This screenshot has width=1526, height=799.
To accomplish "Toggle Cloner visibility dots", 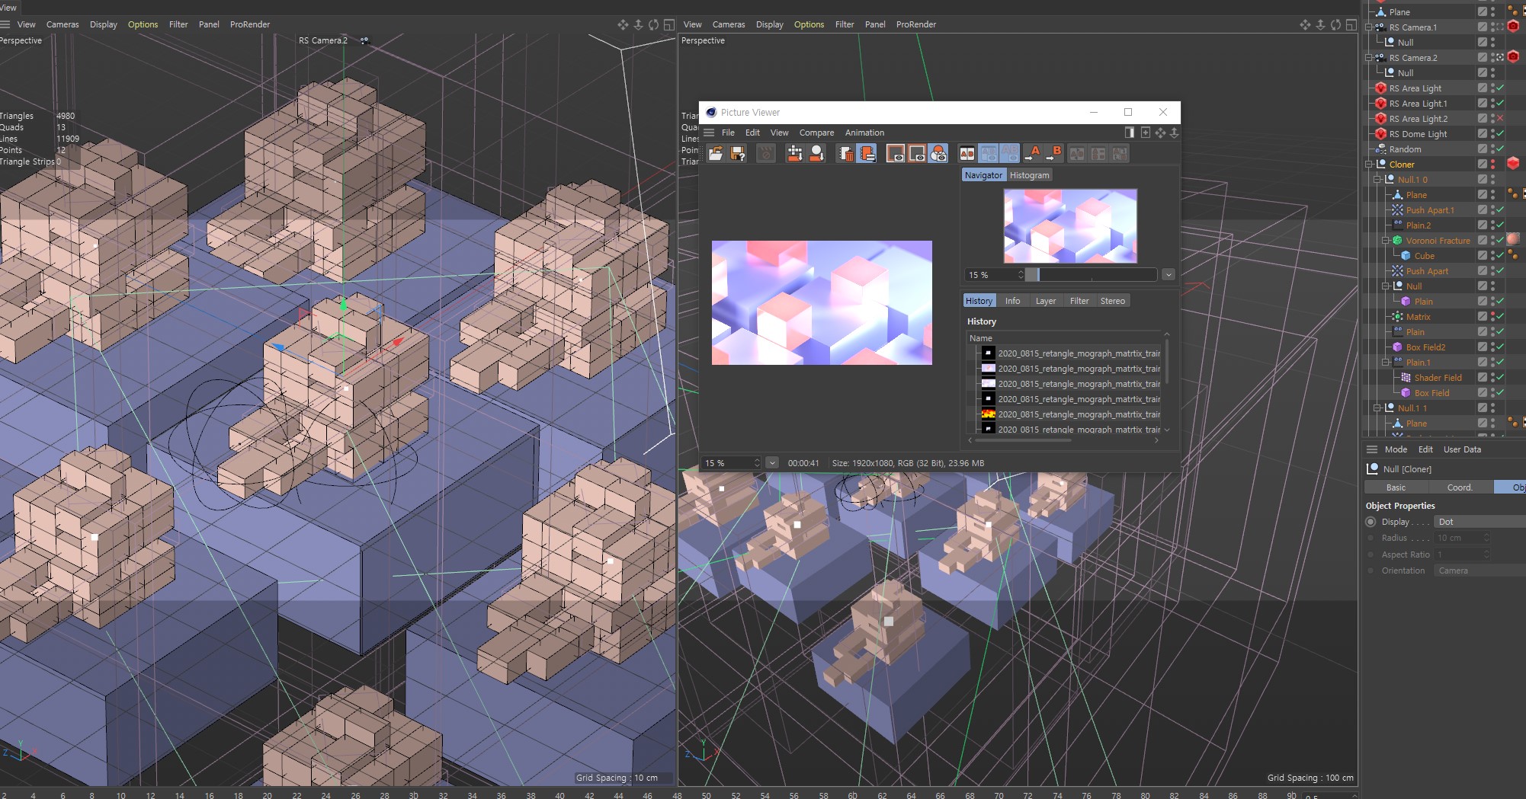I will tap(1492, 164).
